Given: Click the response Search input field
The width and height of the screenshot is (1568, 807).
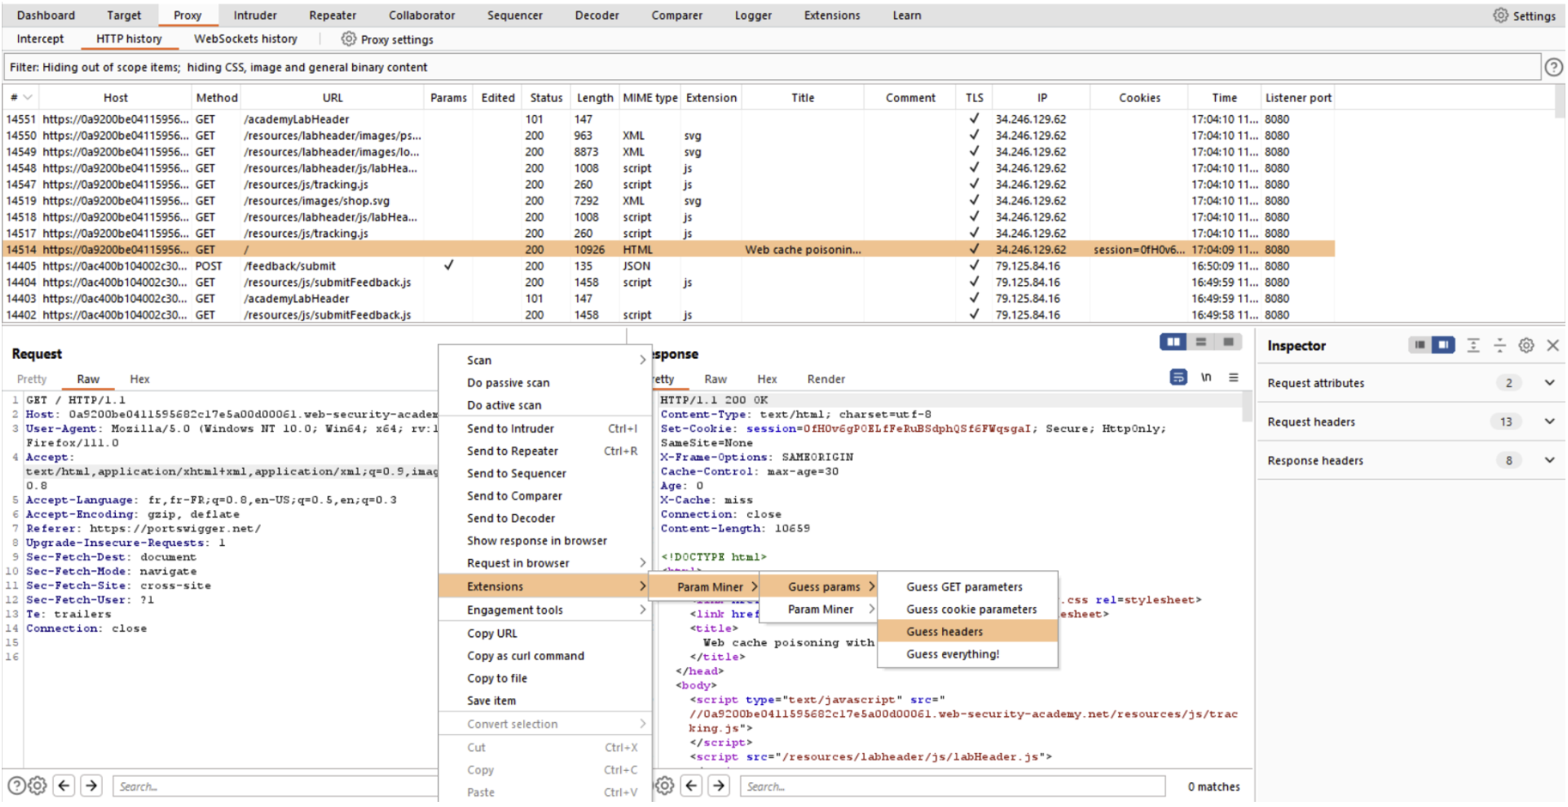Looking at the screenshot, I should (x=951, y=786).
